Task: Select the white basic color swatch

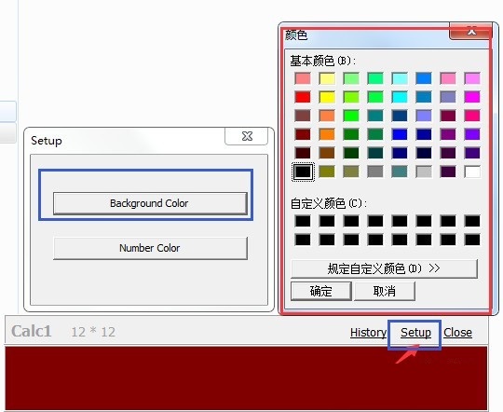Action: tap(472, 172)
